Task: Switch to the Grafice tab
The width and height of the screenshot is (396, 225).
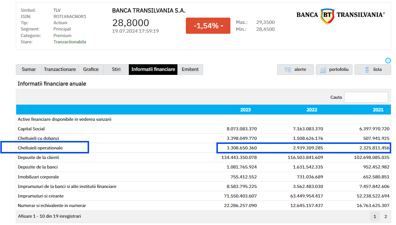Action: [x=91, y=69]
